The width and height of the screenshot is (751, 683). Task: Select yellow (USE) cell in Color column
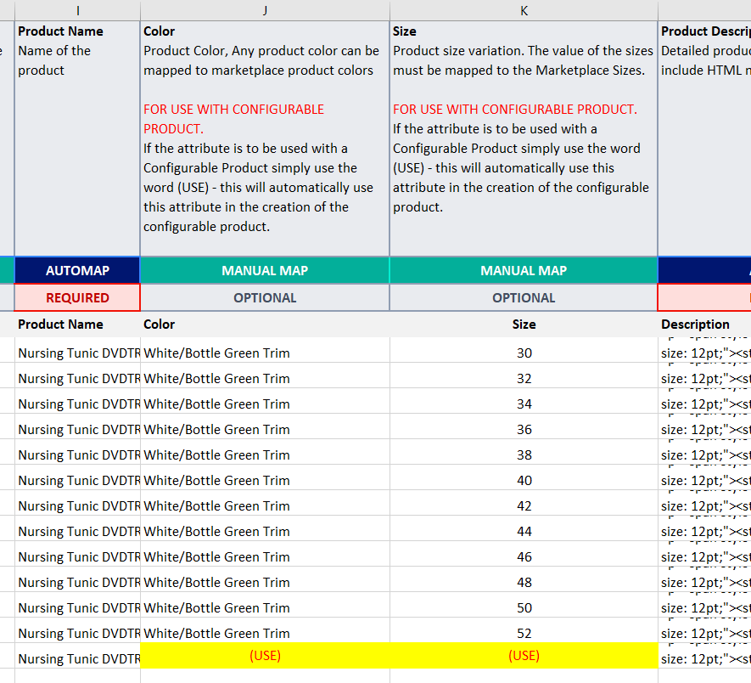click(265, 655)
